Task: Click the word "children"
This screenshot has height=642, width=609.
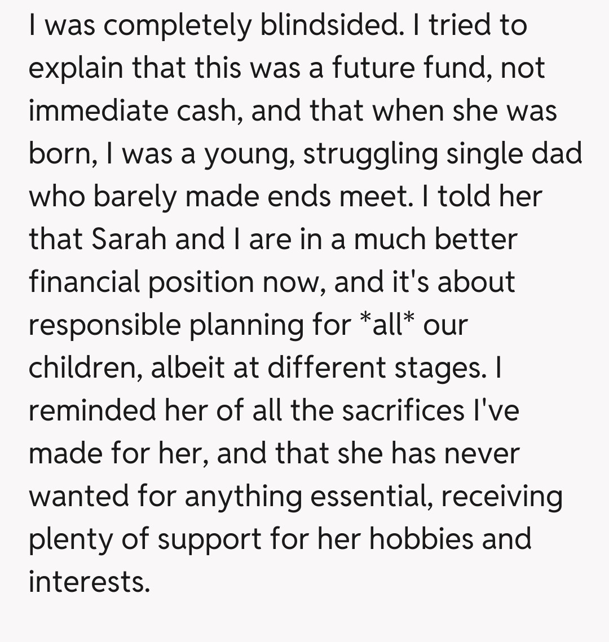Action: point(83,368)
